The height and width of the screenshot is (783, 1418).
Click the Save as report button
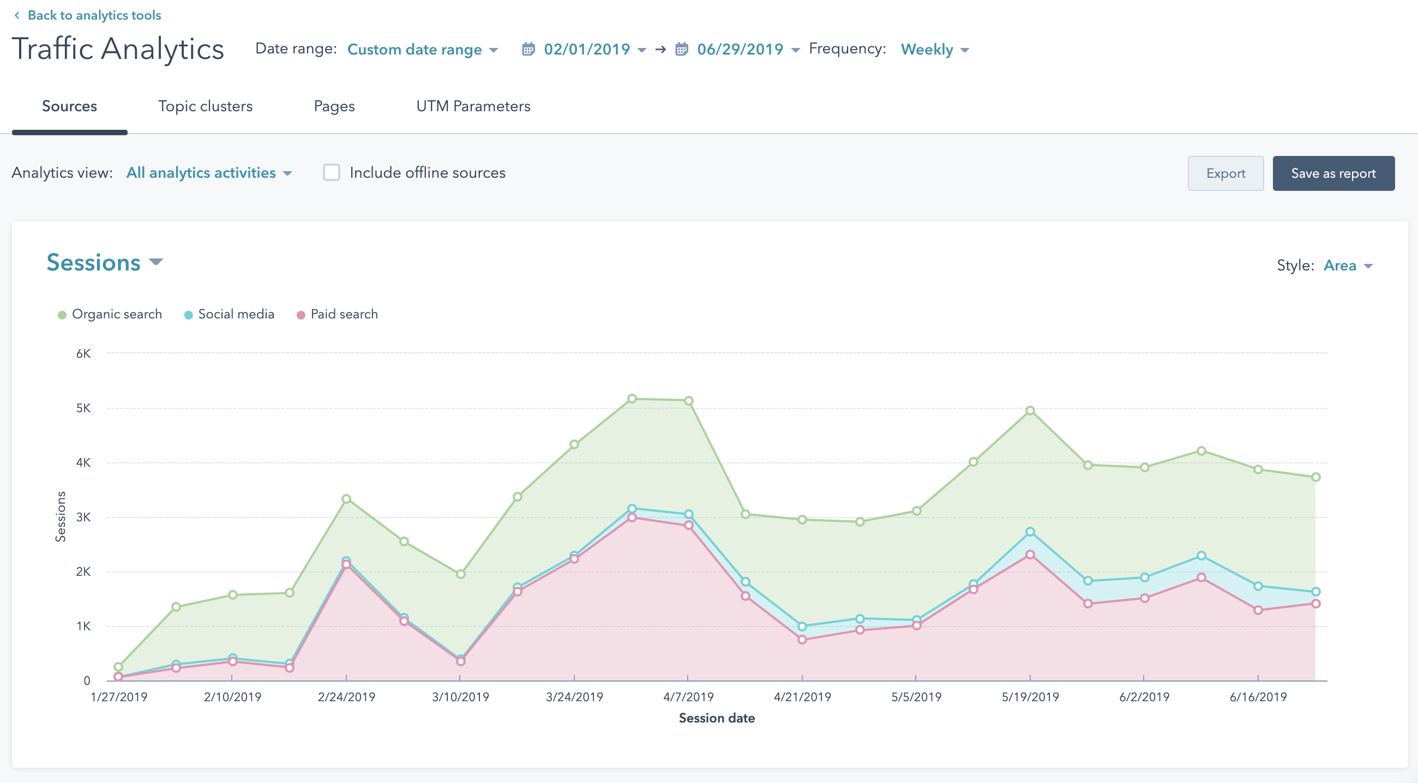pyautogui.click(x=1334, y=173)
